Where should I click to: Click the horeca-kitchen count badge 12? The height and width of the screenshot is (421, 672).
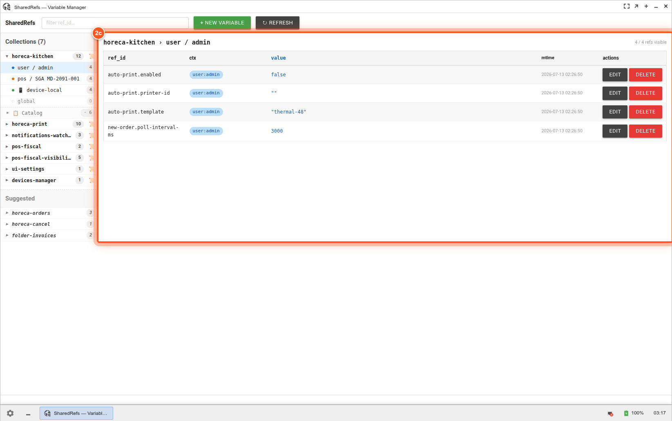coord(78,56)
